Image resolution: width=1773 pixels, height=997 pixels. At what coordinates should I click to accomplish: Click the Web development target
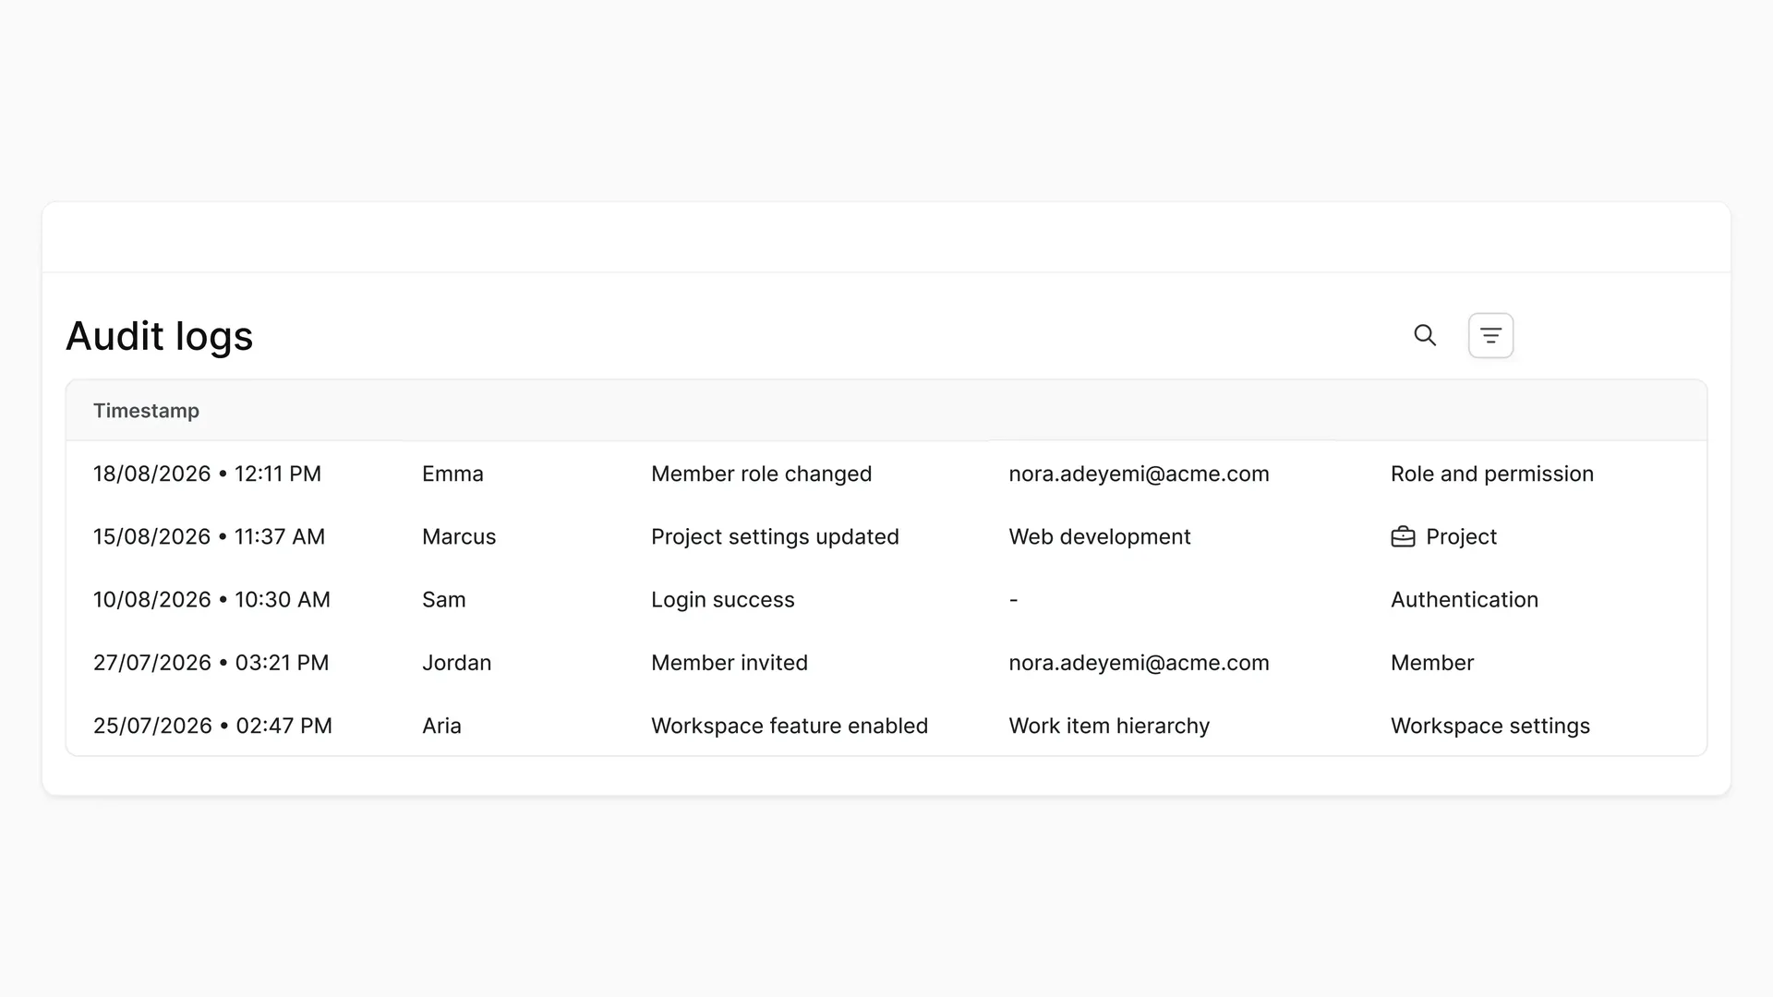pyautogui.click(x=1100, y=536)
